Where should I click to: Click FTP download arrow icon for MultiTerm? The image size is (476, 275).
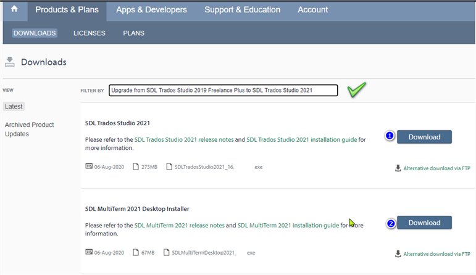point(398,254)
